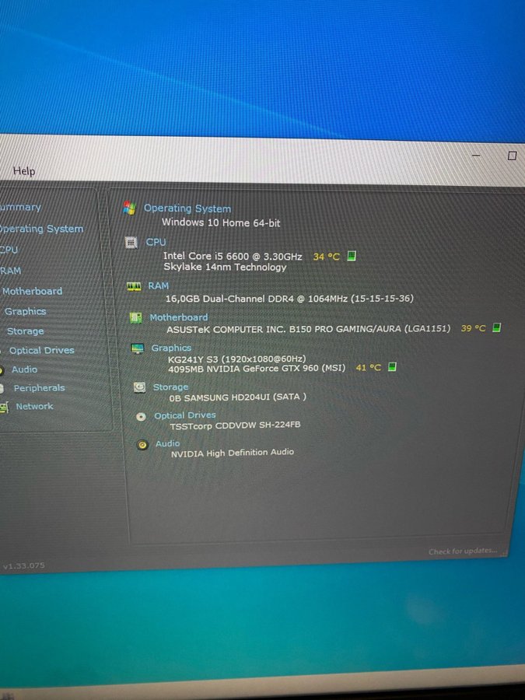Open Optical Drives section in the left sidebar

[41, 350]
